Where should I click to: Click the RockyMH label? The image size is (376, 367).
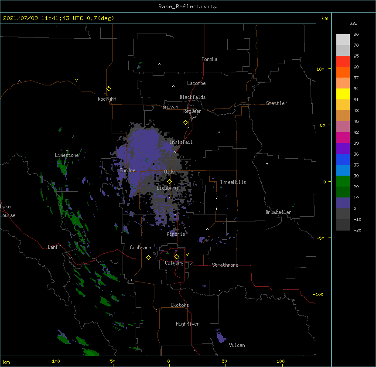tap(107, 99)
